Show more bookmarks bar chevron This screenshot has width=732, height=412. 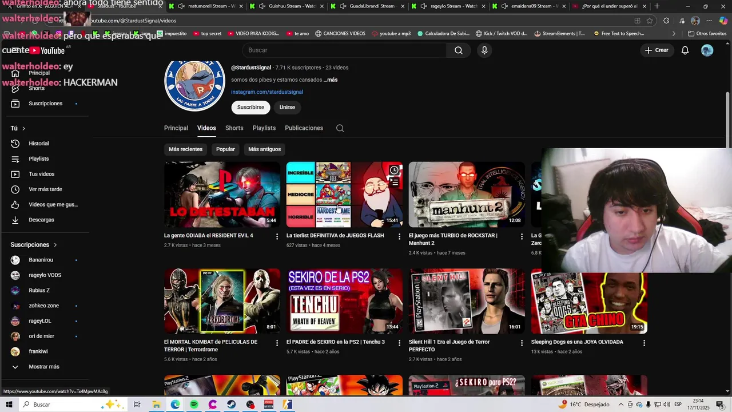coord(673,34)
